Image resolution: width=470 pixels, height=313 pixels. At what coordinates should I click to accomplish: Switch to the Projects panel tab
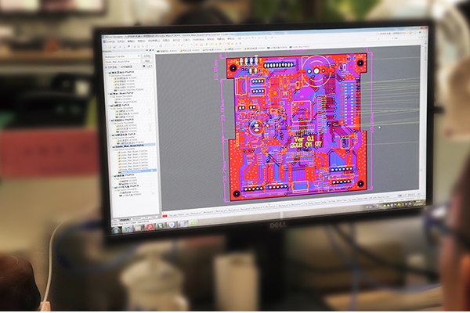tap(125, 220)
